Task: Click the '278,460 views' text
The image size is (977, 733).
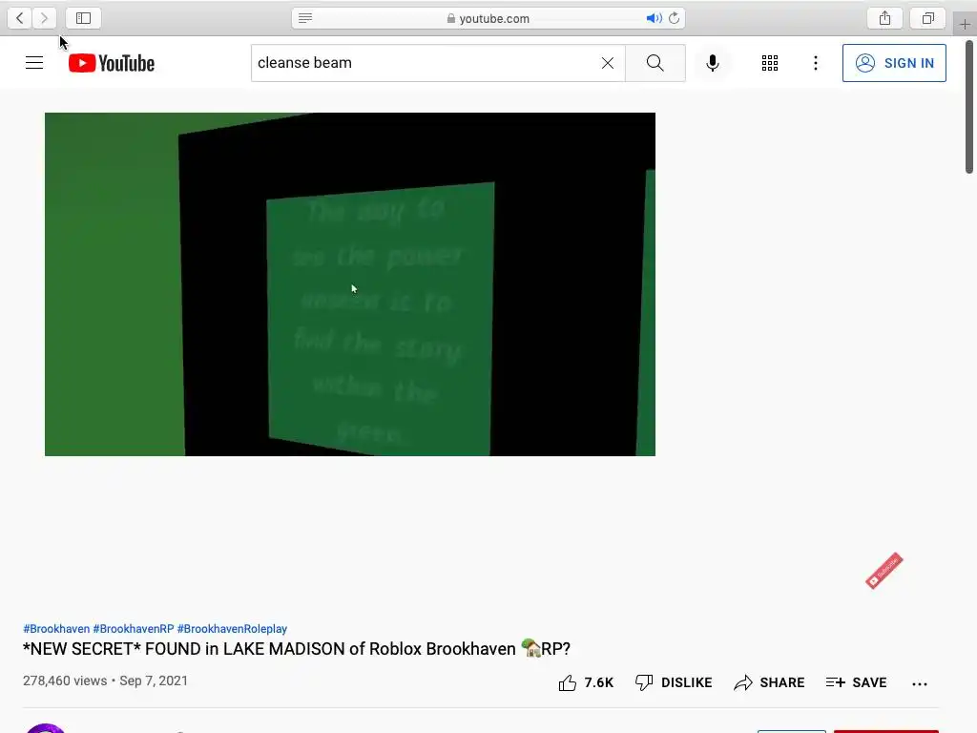Action: tap(65, 681)
